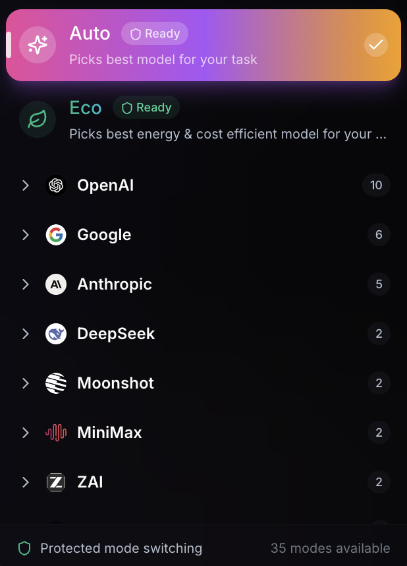This screenshot has width=407, height=566.
Task: Click the Eco mode Ready badge
Action: point(146,108)
